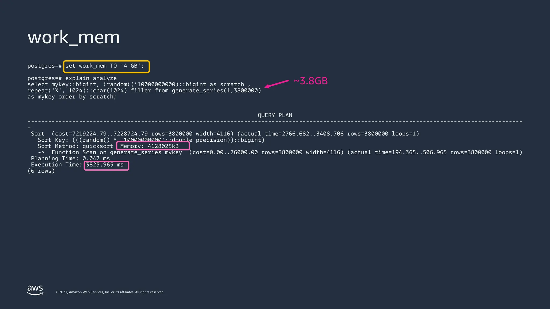Select text "set work_mem TO '4 GB';"

(x=105, y=66)
